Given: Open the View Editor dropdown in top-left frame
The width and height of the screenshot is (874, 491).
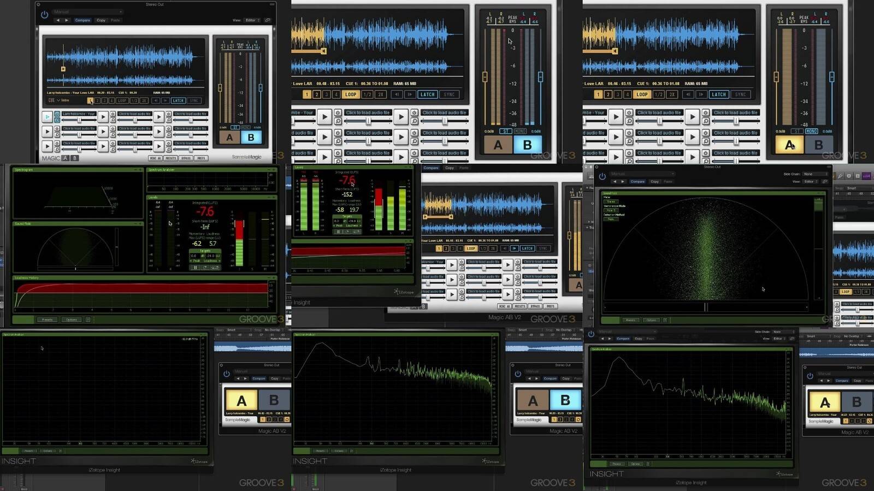Looking at the screenshot, I should (252, 20).
